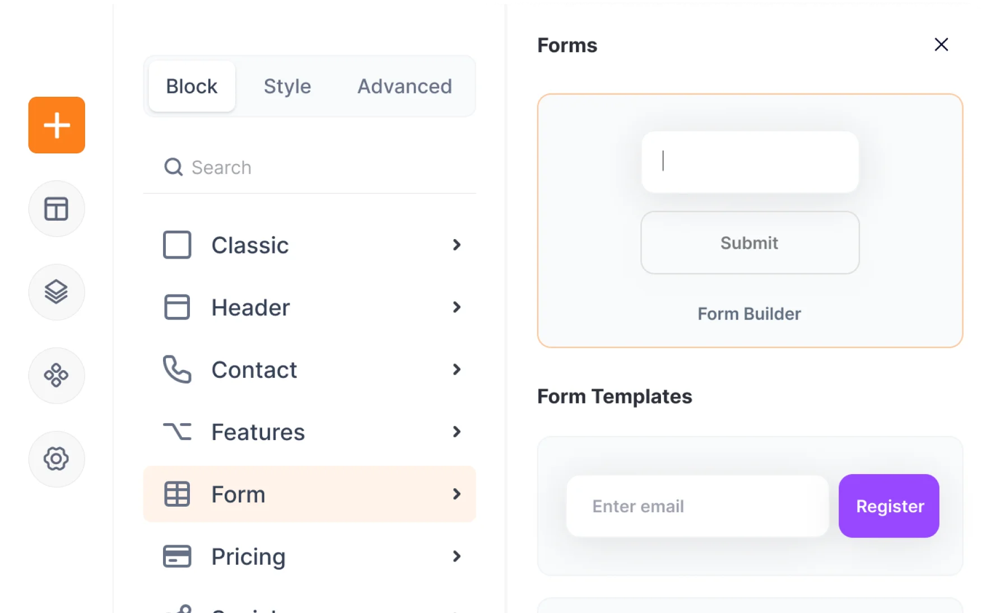Click the components flower icon in sidebar
The height and width of the screenshot is (613, 991).
click(x=57, y=376)
